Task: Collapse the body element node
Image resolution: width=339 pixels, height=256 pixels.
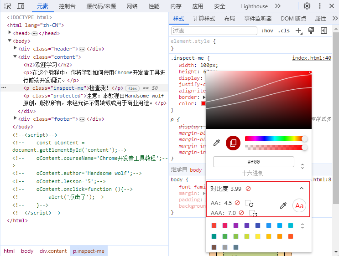Action: [x=10, y=41]
